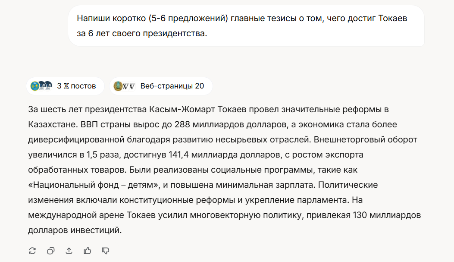Regenerate the response with the circular arrows icon

[32, 251]
